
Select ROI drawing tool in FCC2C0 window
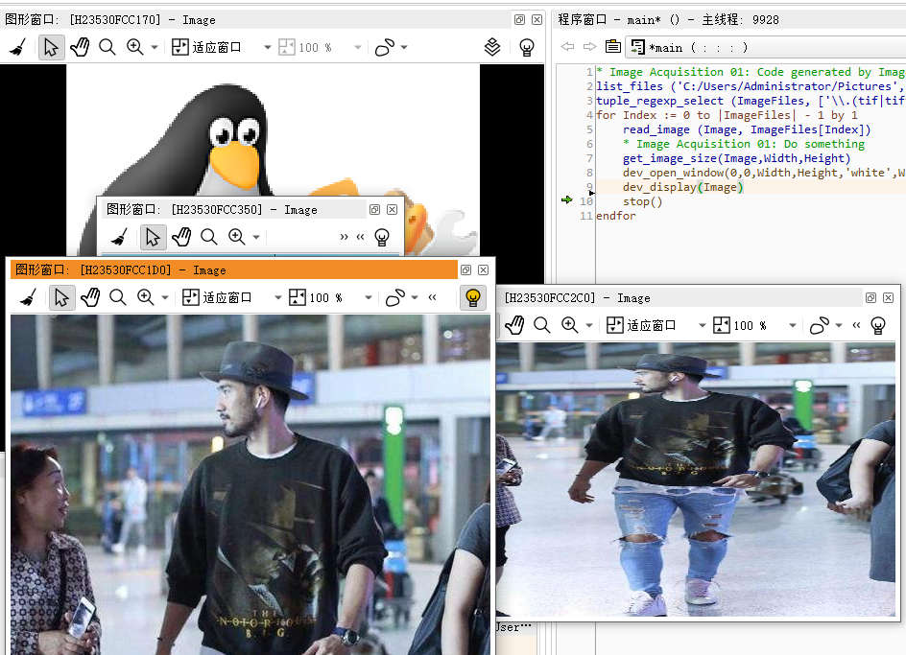[820, 325]
